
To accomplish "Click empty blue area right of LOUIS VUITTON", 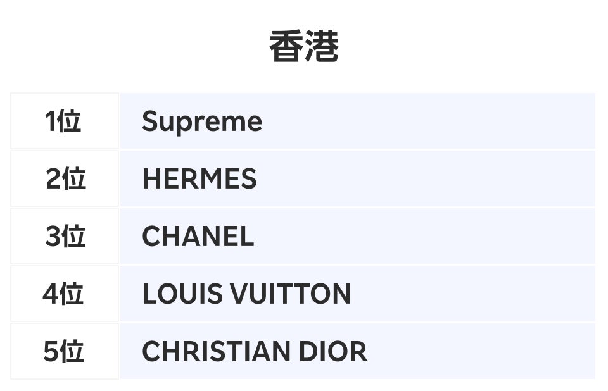I will coord(475,294).
